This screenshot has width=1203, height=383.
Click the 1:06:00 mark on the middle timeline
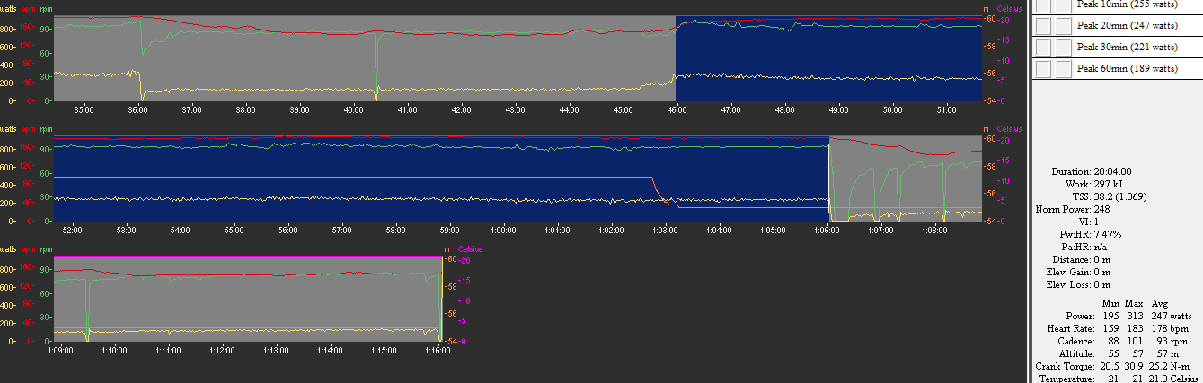click(827, 230)
